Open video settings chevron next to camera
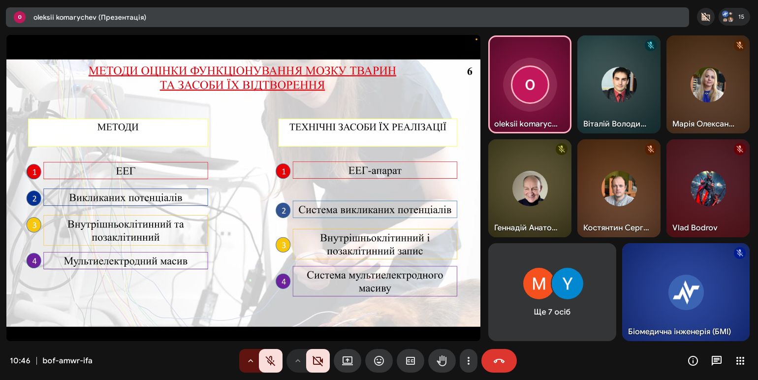The width and height of the screenshot is (758, 380). pyautogui.click(x=298, y=361)
